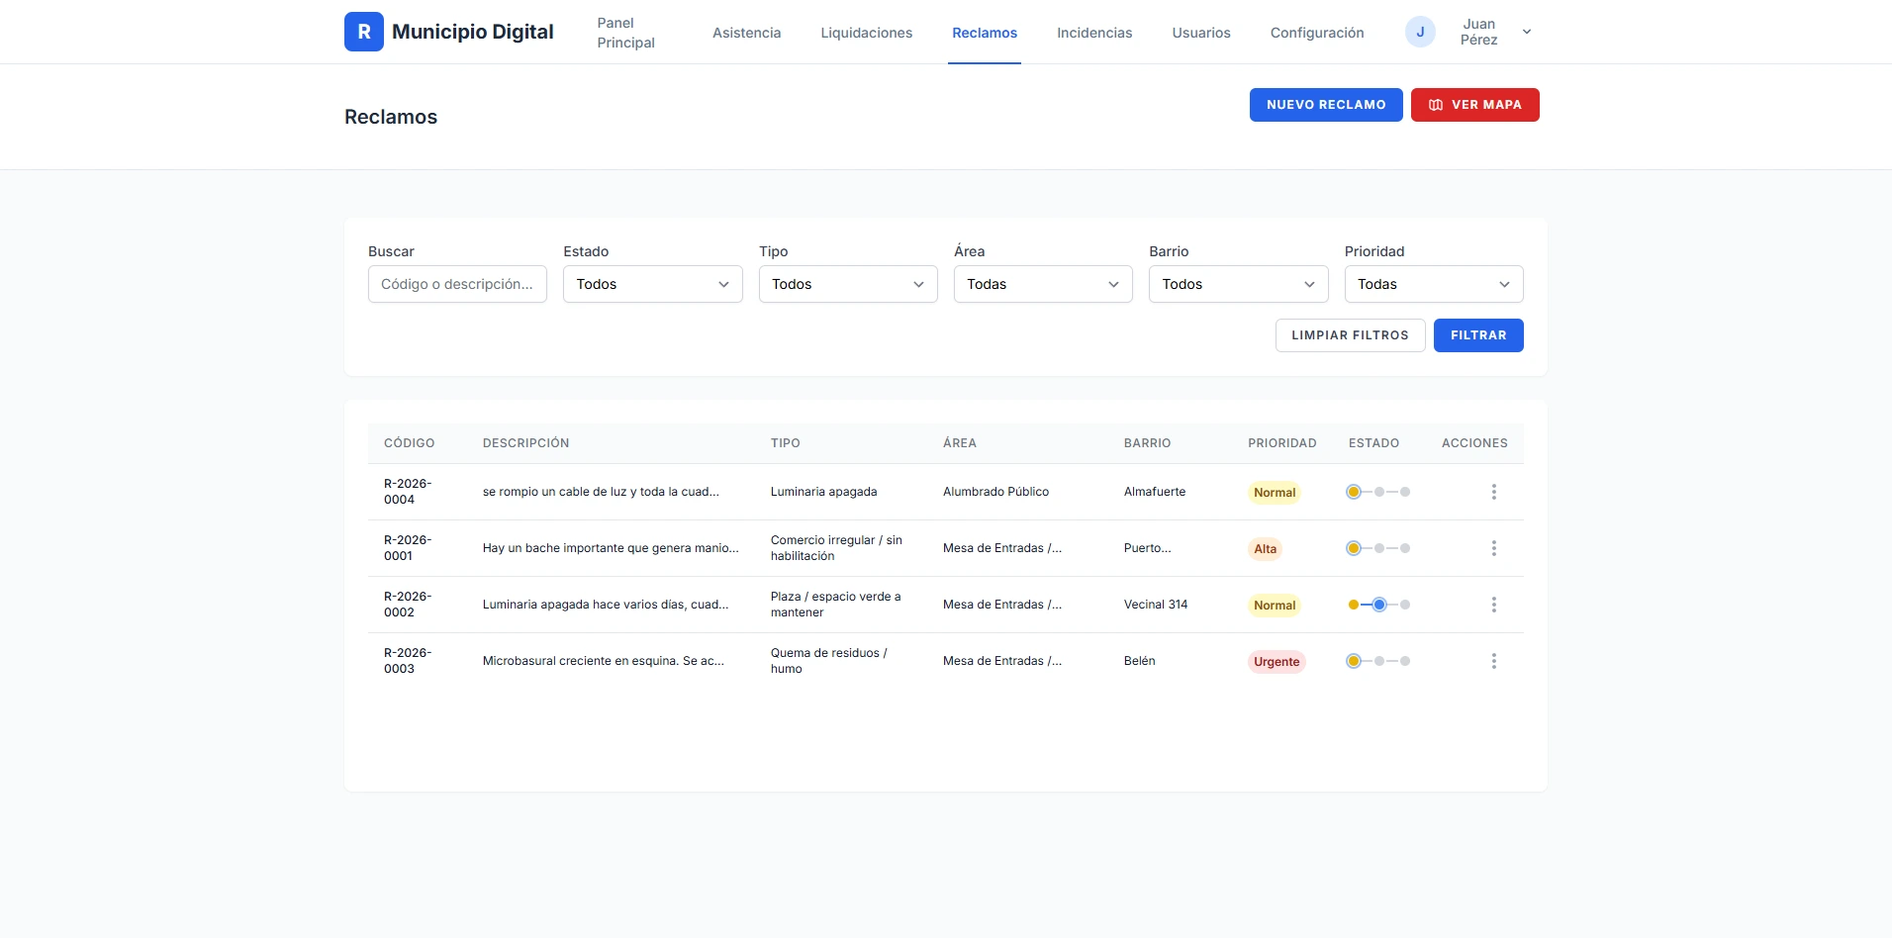
Task: Click the Normal priority badge for R-2026-0004
Action: [x=1275, y=493]
